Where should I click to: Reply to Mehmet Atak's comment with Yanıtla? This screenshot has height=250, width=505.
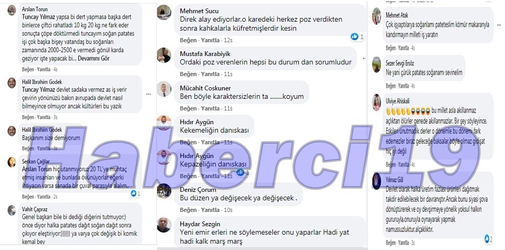pyautogui.click(x=403, y=48)
